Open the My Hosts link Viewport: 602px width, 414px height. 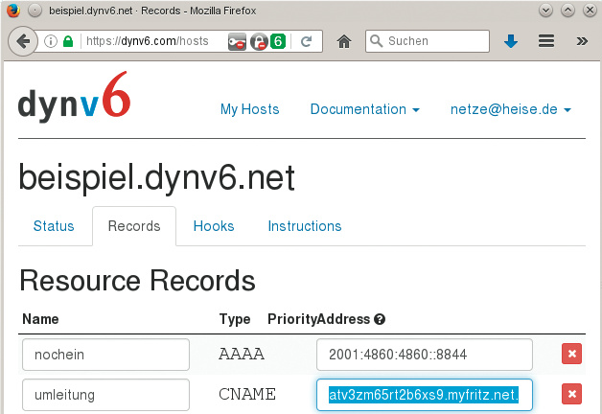coord(249,109)
